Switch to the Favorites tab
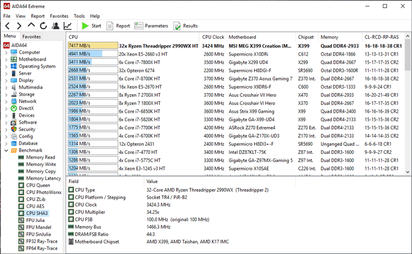This screenshot has width=412, height=254. click(31, 37)
